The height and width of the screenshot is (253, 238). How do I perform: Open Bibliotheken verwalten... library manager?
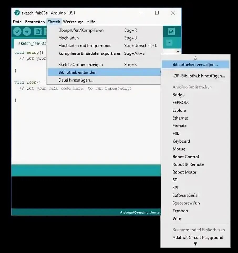tap(195, 65)
